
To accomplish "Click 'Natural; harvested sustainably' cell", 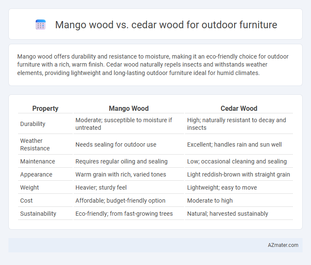I will click(239, 214).
